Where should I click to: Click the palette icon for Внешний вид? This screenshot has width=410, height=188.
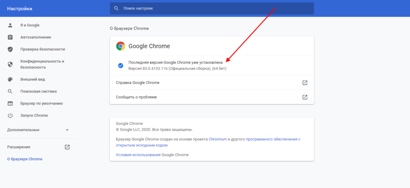tap(10, 79)
